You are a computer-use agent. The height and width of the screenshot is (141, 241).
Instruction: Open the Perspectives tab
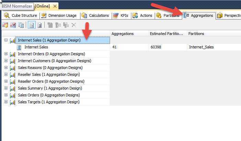tap(229, 15)
